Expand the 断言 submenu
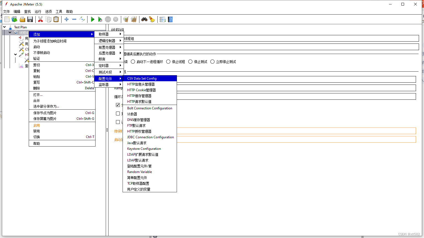 coord(109,59)
